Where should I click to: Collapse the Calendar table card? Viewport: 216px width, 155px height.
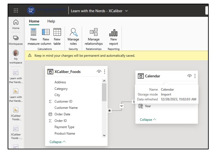148,120
